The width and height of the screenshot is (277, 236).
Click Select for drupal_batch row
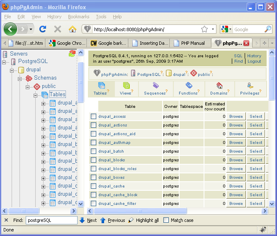256,151
